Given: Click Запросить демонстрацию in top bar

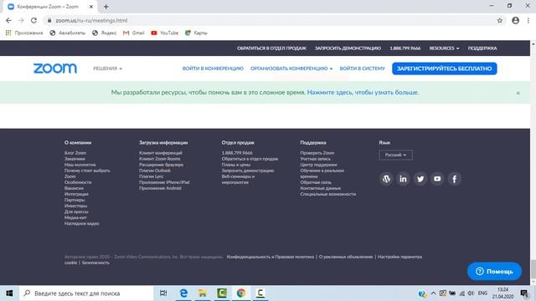Looking at the screenshot, I should pyautogui.click(x=348, y=48).
